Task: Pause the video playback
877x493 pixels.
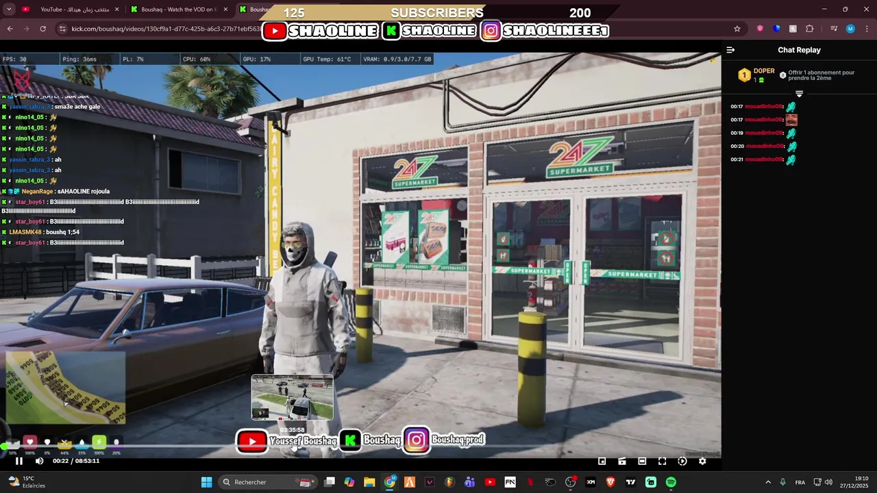Action: tap(19, 461)
